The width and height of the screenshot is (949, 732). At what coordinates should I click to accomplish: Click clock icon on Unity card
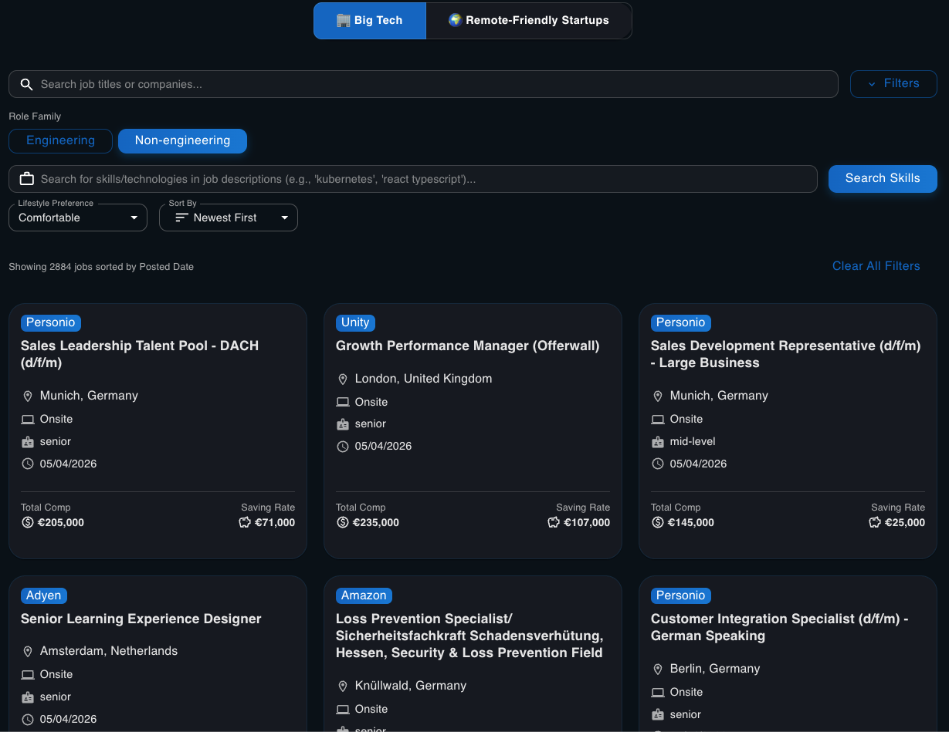[x=343, y=446]
